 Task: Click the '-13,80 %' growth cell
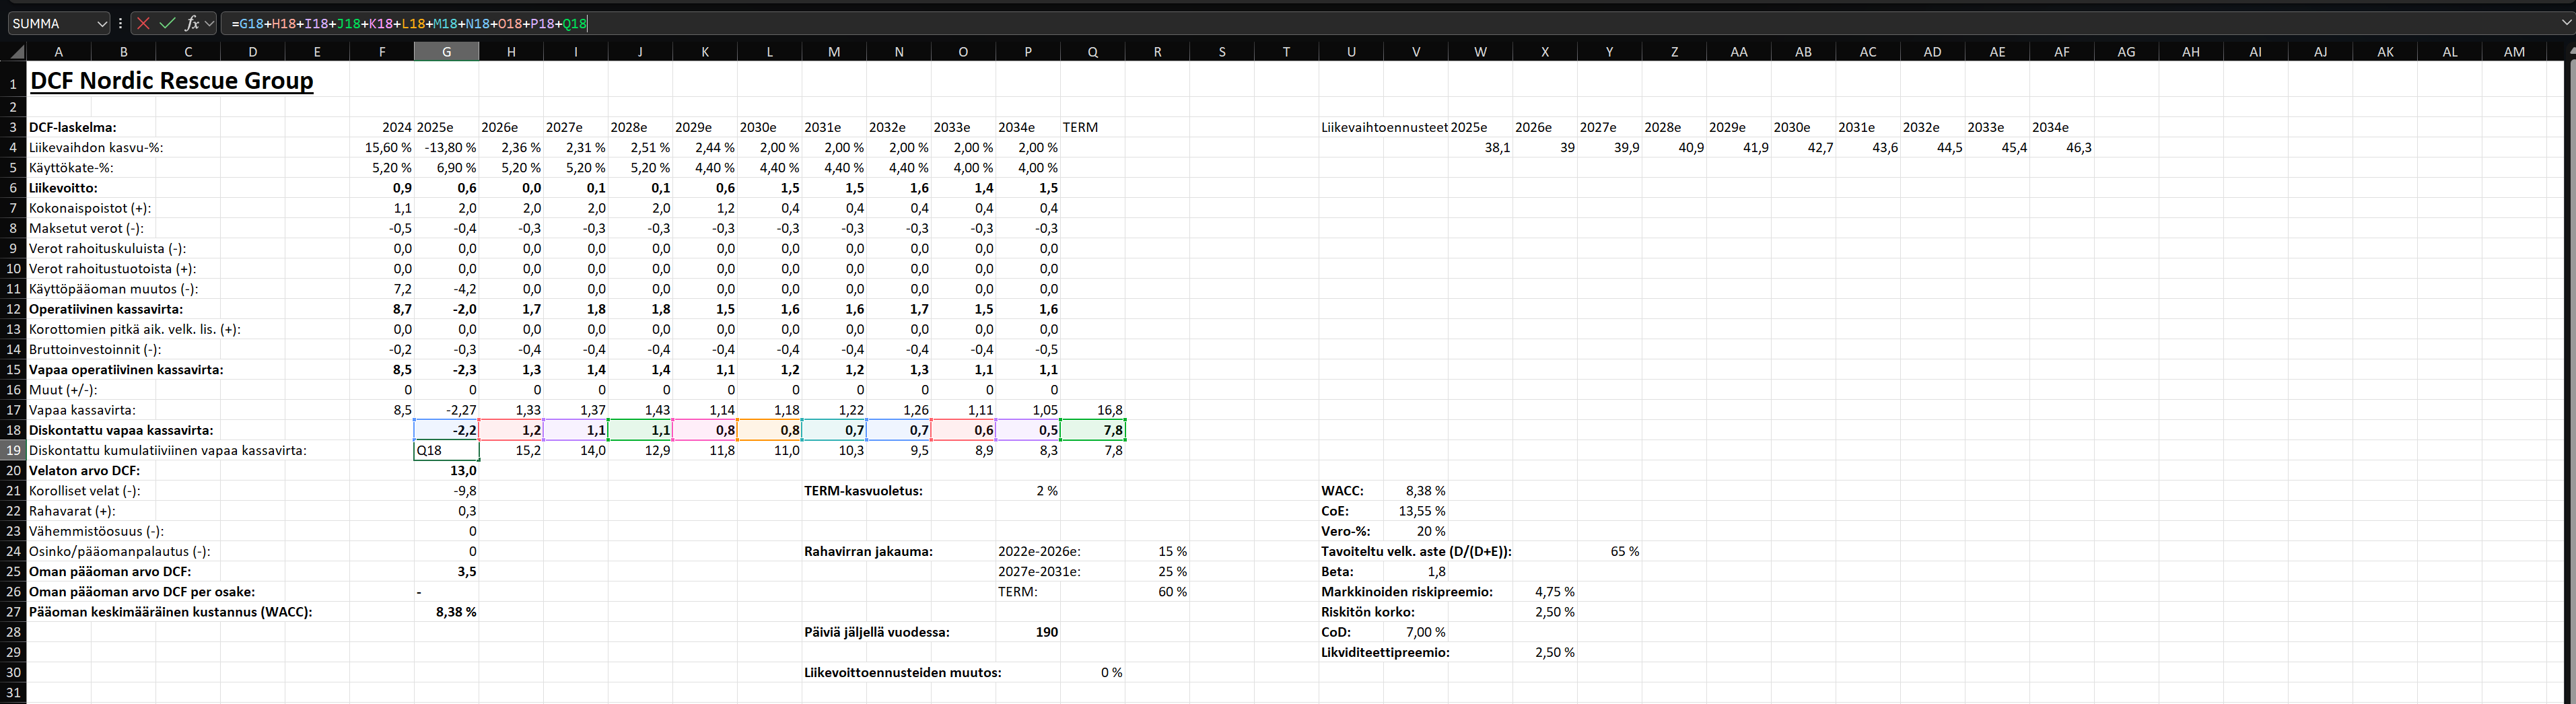(446, 147)
